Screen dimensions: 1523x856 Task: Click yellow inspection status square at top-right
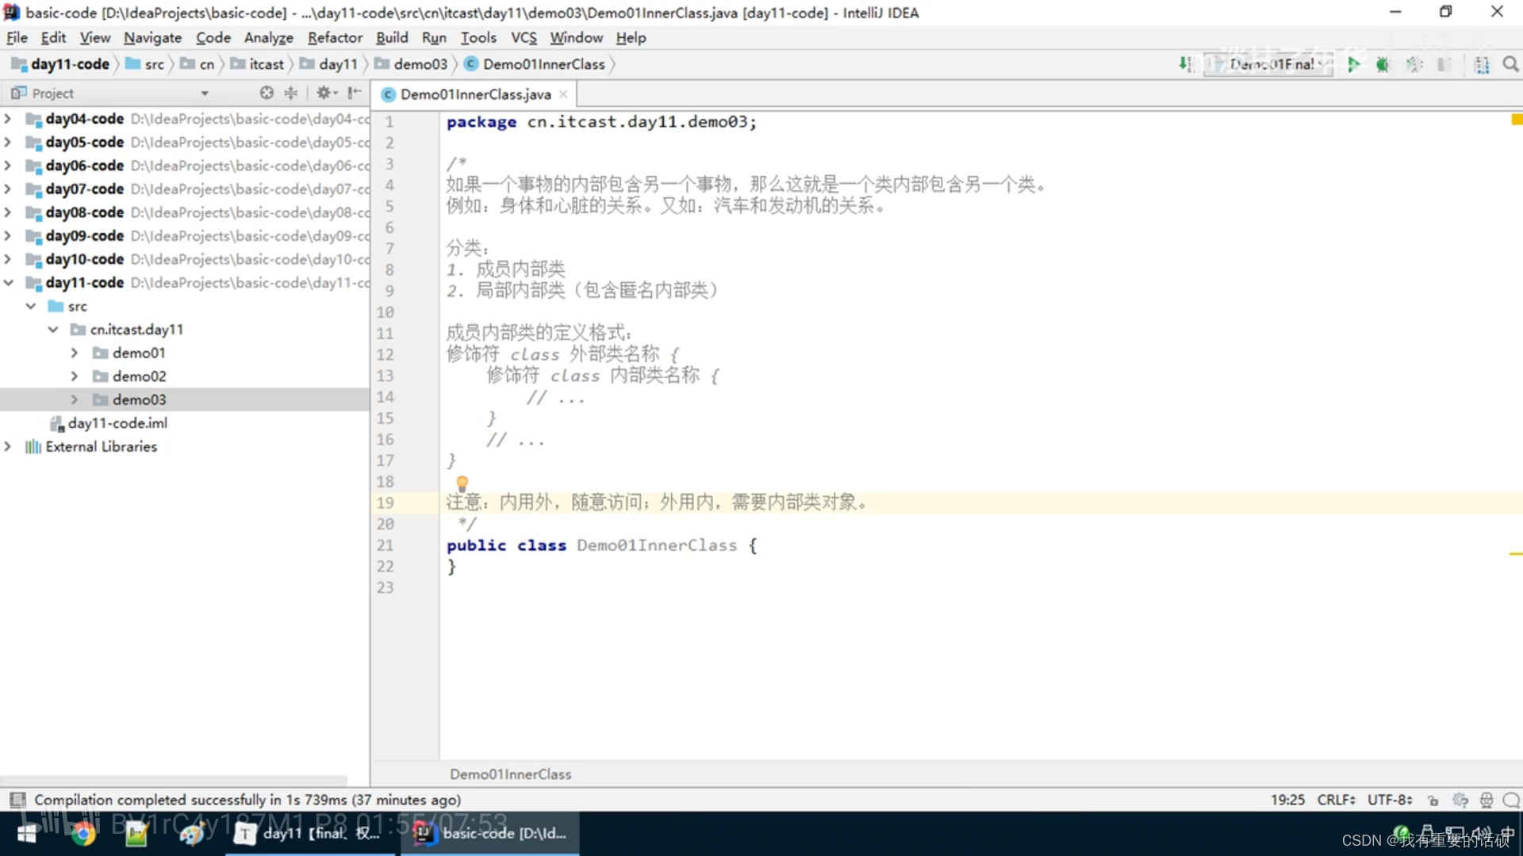pyautogui.click(x=1517, y=120)
